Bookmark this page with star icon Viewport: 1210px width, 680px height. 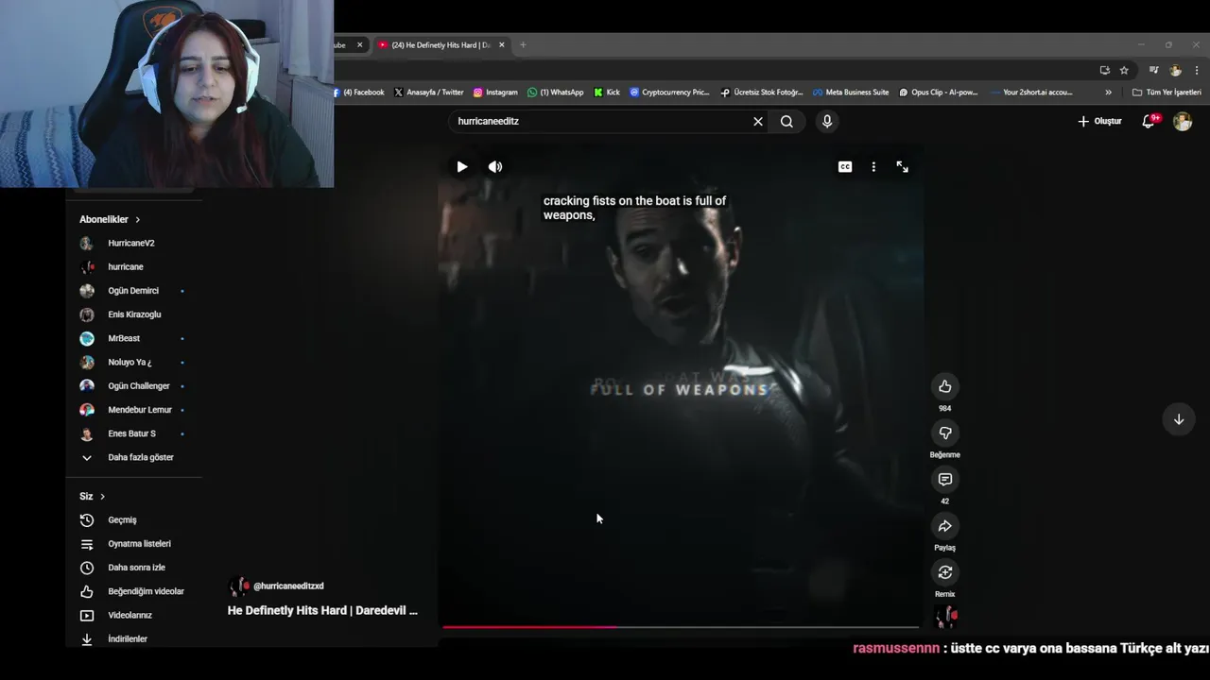tap(1124, 70)
